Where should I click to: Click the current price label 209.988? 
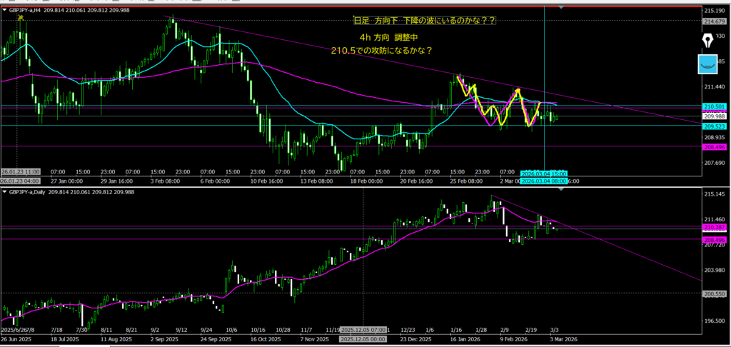(715, 116)
